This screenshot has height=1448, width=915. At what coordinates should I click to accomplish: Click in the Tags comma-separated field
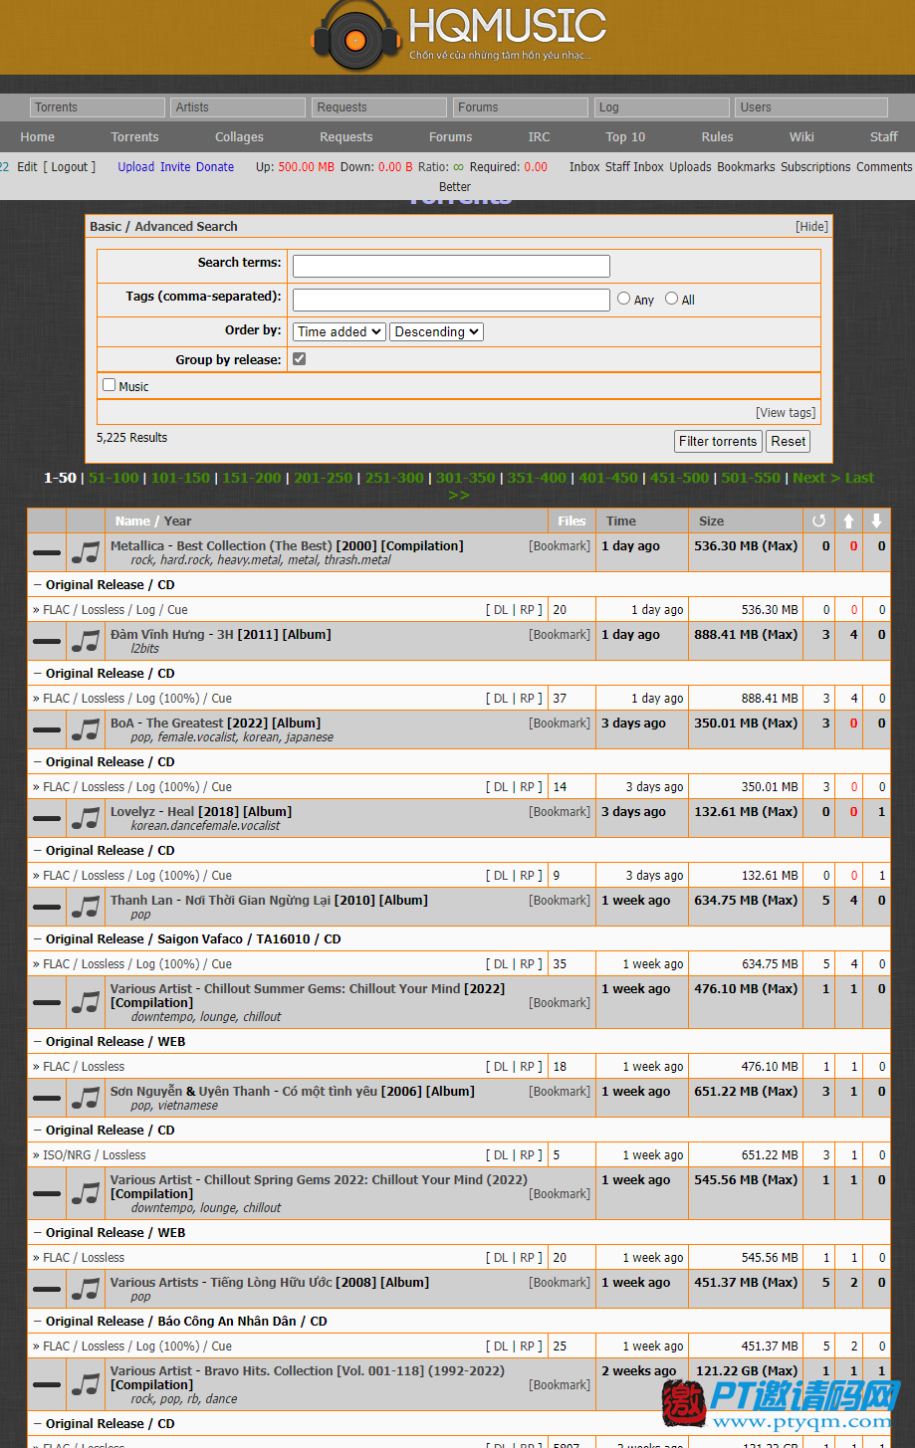451,300
